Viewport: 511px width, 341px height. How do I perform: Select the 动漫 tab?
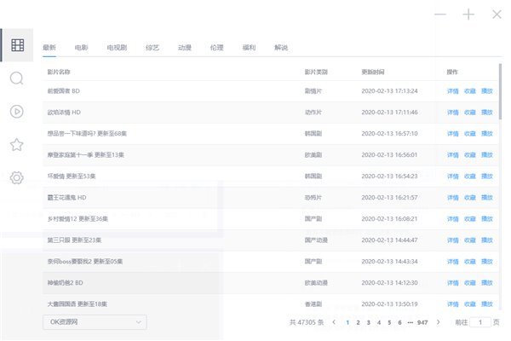[x=185, y=47]
